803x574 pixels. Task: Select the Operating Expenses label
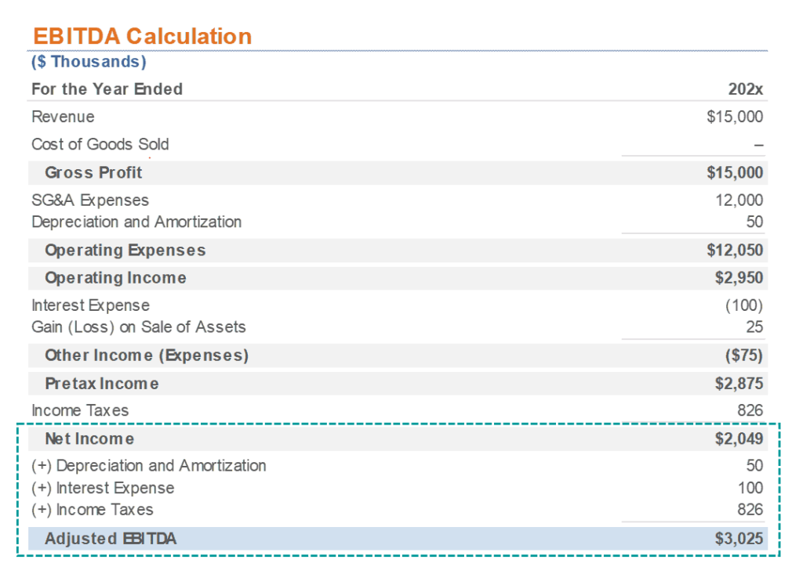pyautogui.click(x=125, y=251)
